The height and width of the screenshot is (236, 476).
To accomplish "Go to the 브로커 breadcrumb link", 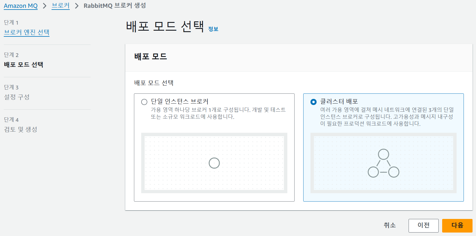I will point(60,6).
